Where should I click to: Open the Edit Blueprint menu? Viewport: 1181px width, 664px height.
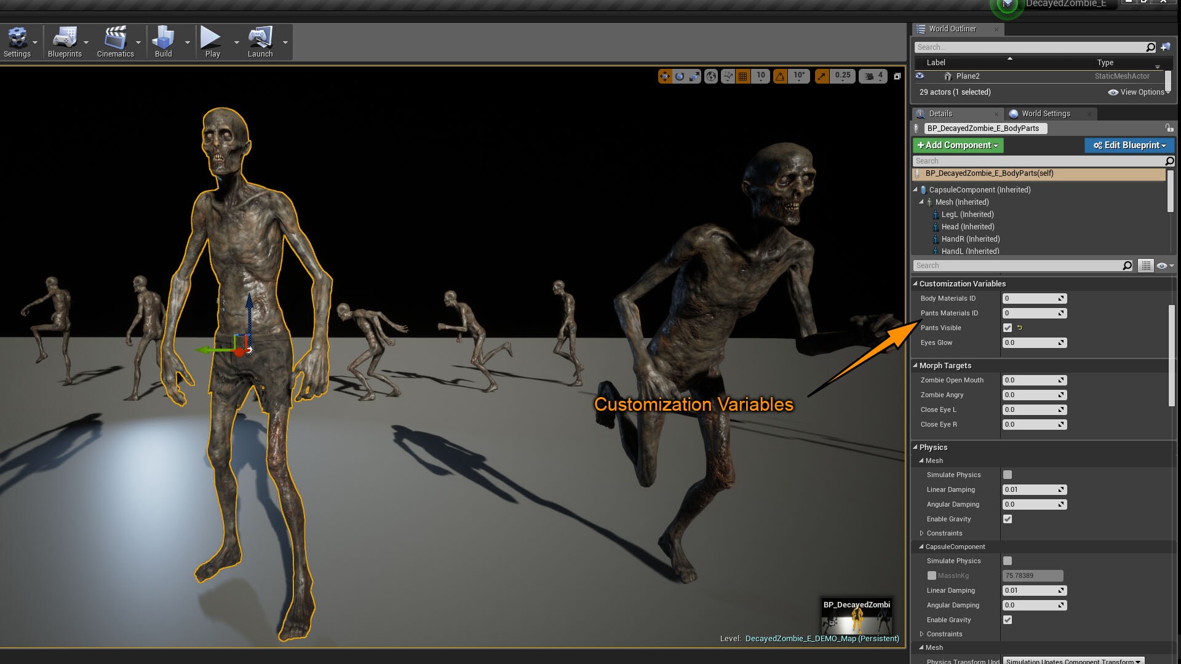pos(1129,145)
